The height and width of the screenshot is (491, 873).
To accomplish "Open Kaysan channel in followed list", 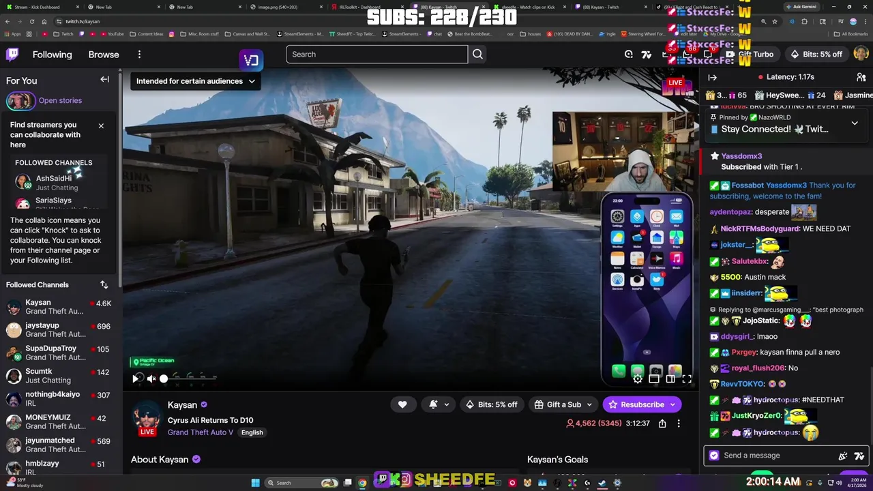I will (x=58, y=307).
